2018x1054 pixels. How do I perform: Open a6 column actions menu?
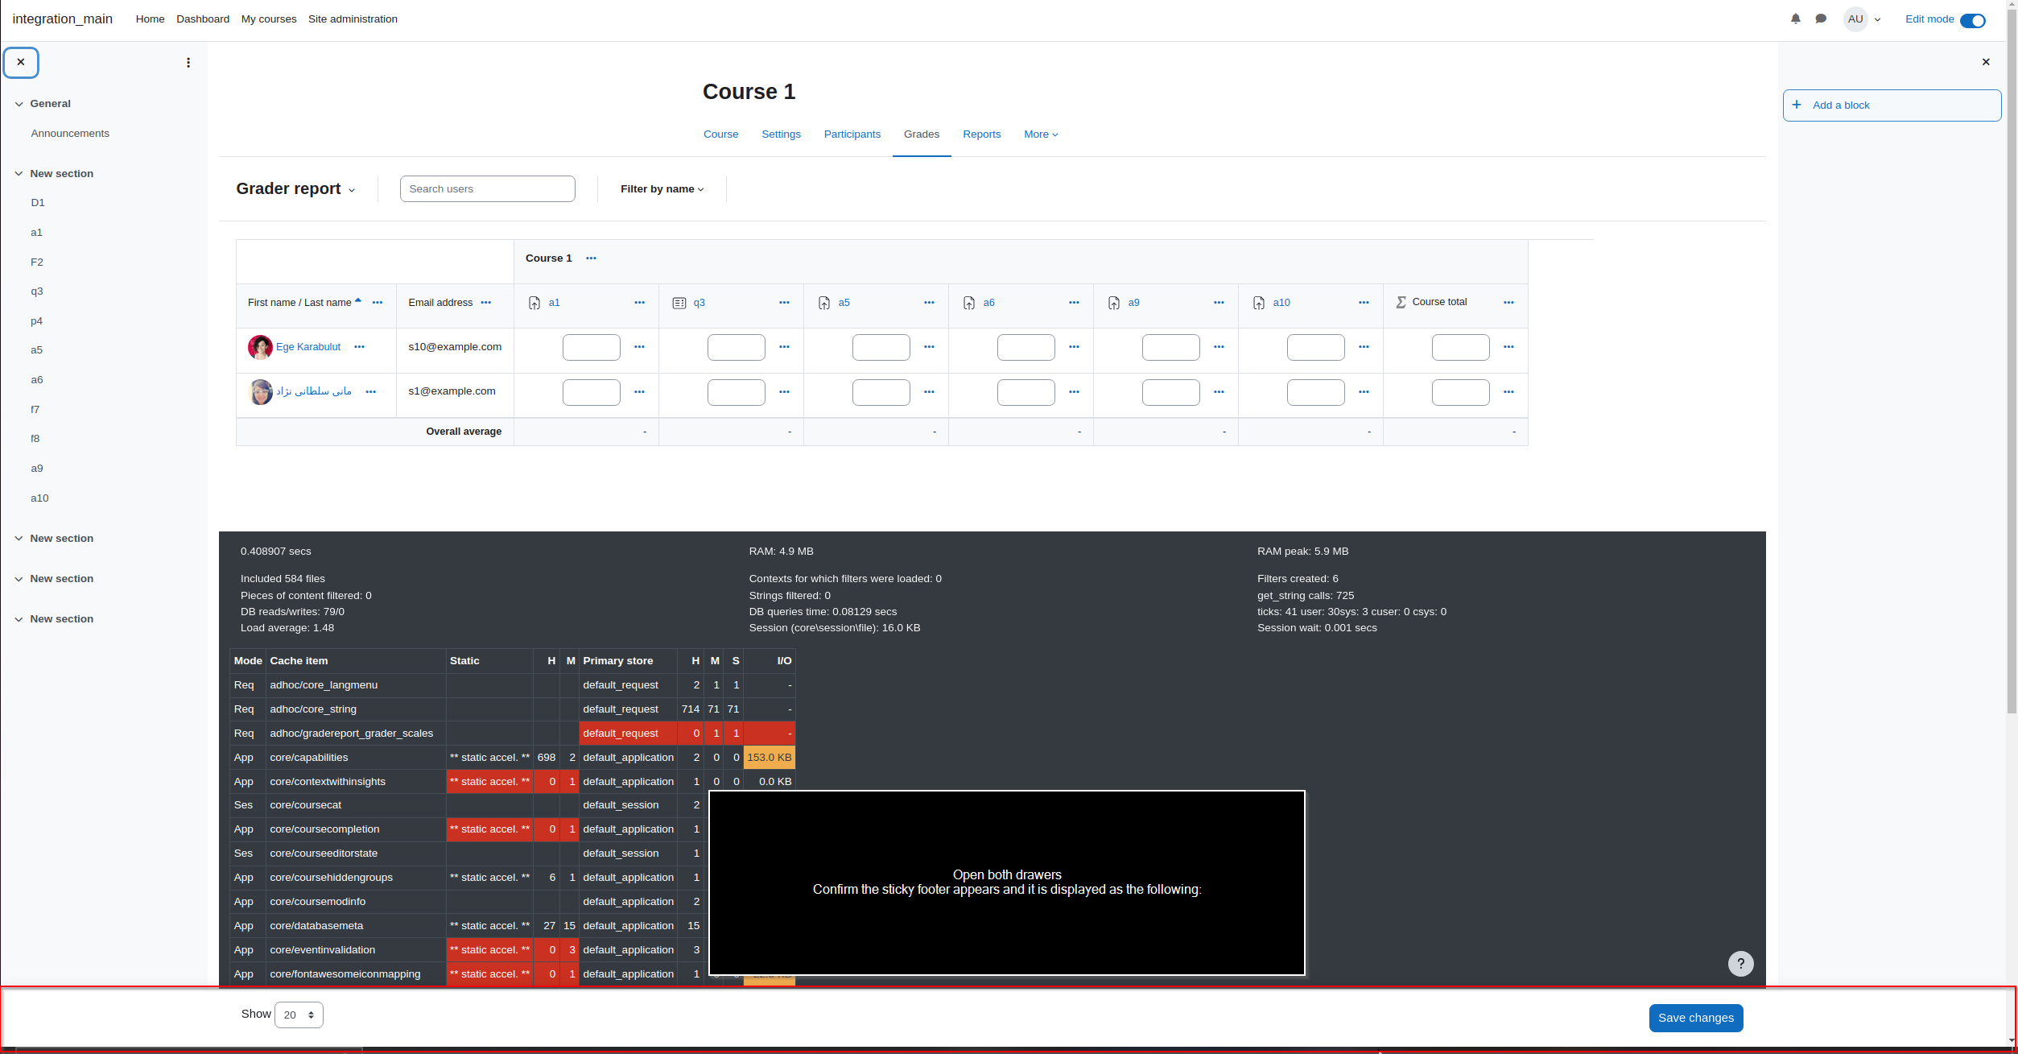(x=1075, y=303)
